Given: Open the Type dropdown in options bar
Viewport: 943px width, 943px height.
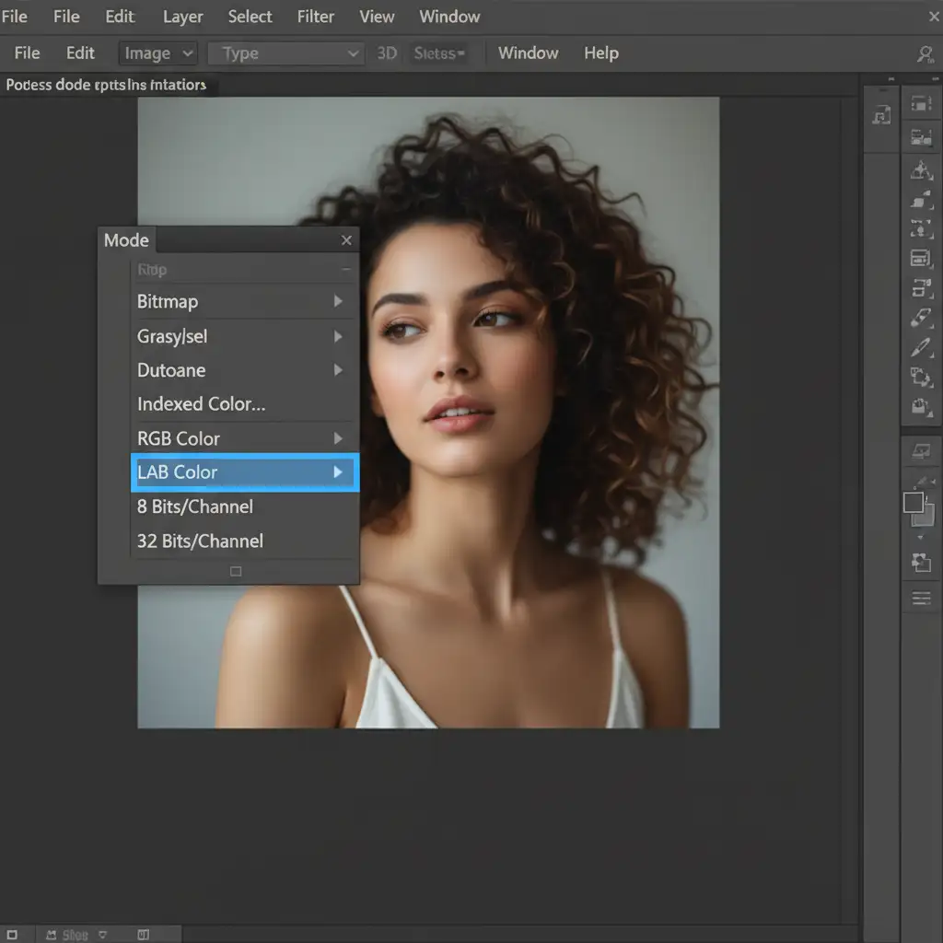Looking at the screenshot, I should pyautogui.click(x=285, y=53).
